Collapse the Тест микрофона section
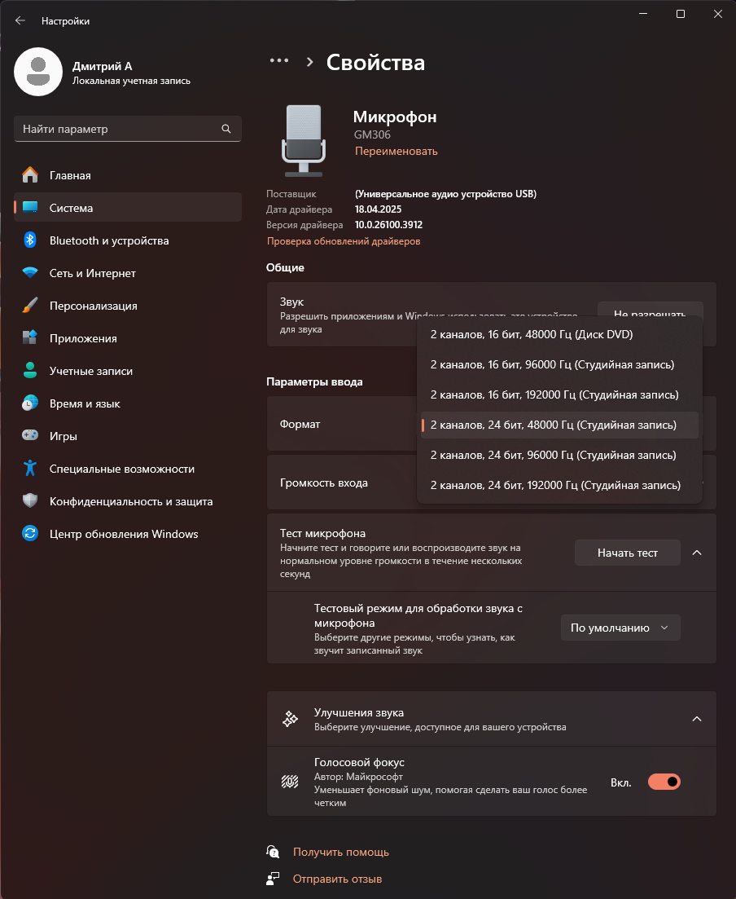 pyautogui.click(x=697, y=553)
